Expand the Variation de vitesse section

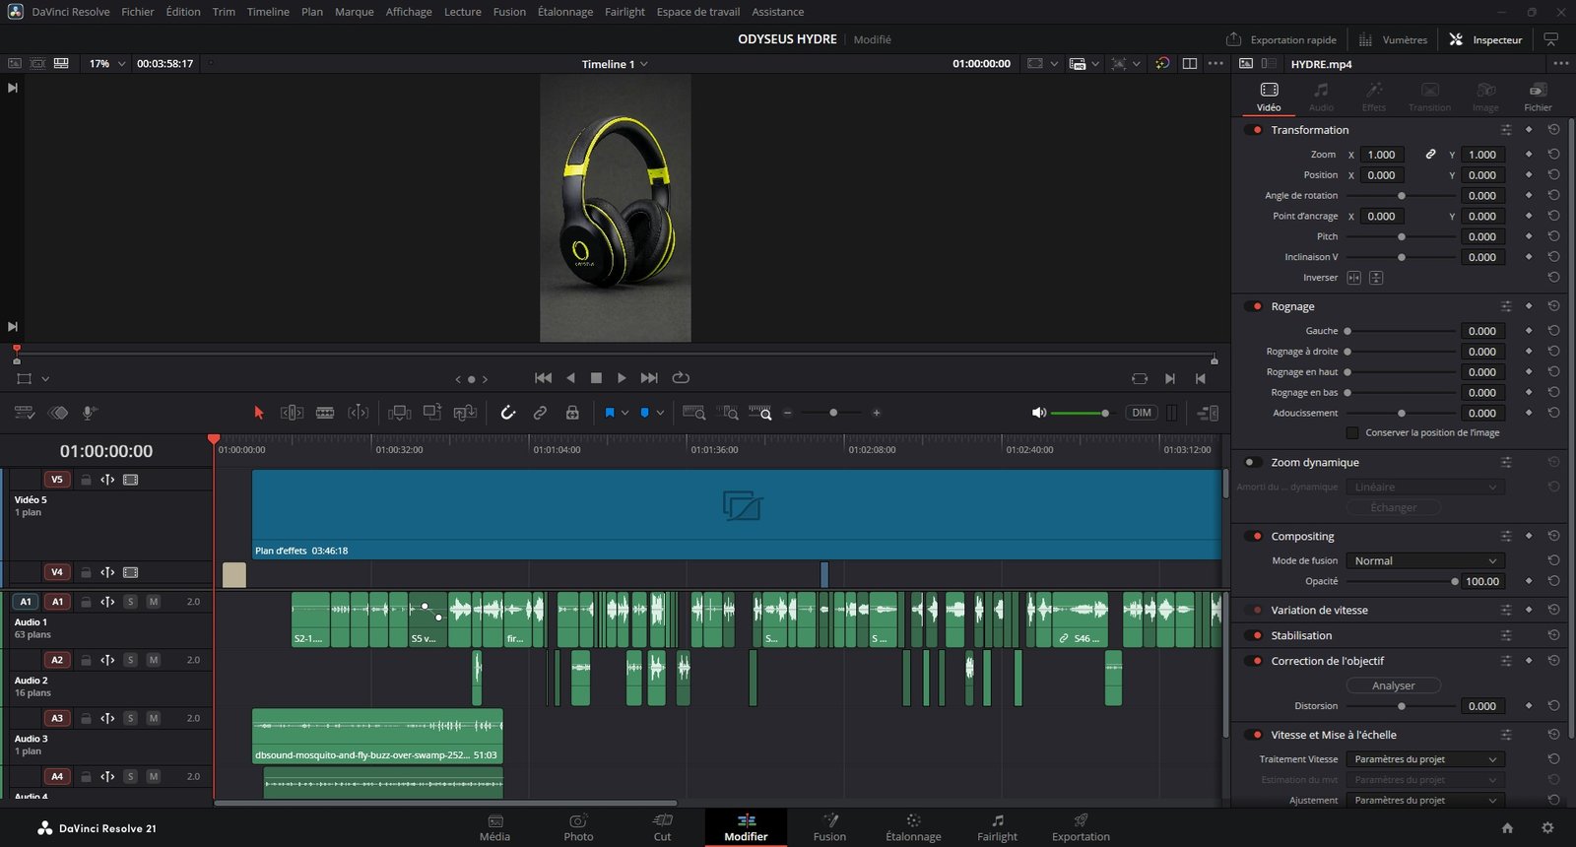click(1319, 611)
